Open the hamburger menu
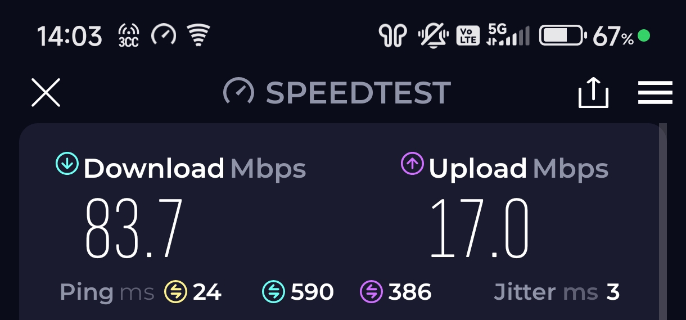This screenshot has height=320, width=686. click(655, 92)
